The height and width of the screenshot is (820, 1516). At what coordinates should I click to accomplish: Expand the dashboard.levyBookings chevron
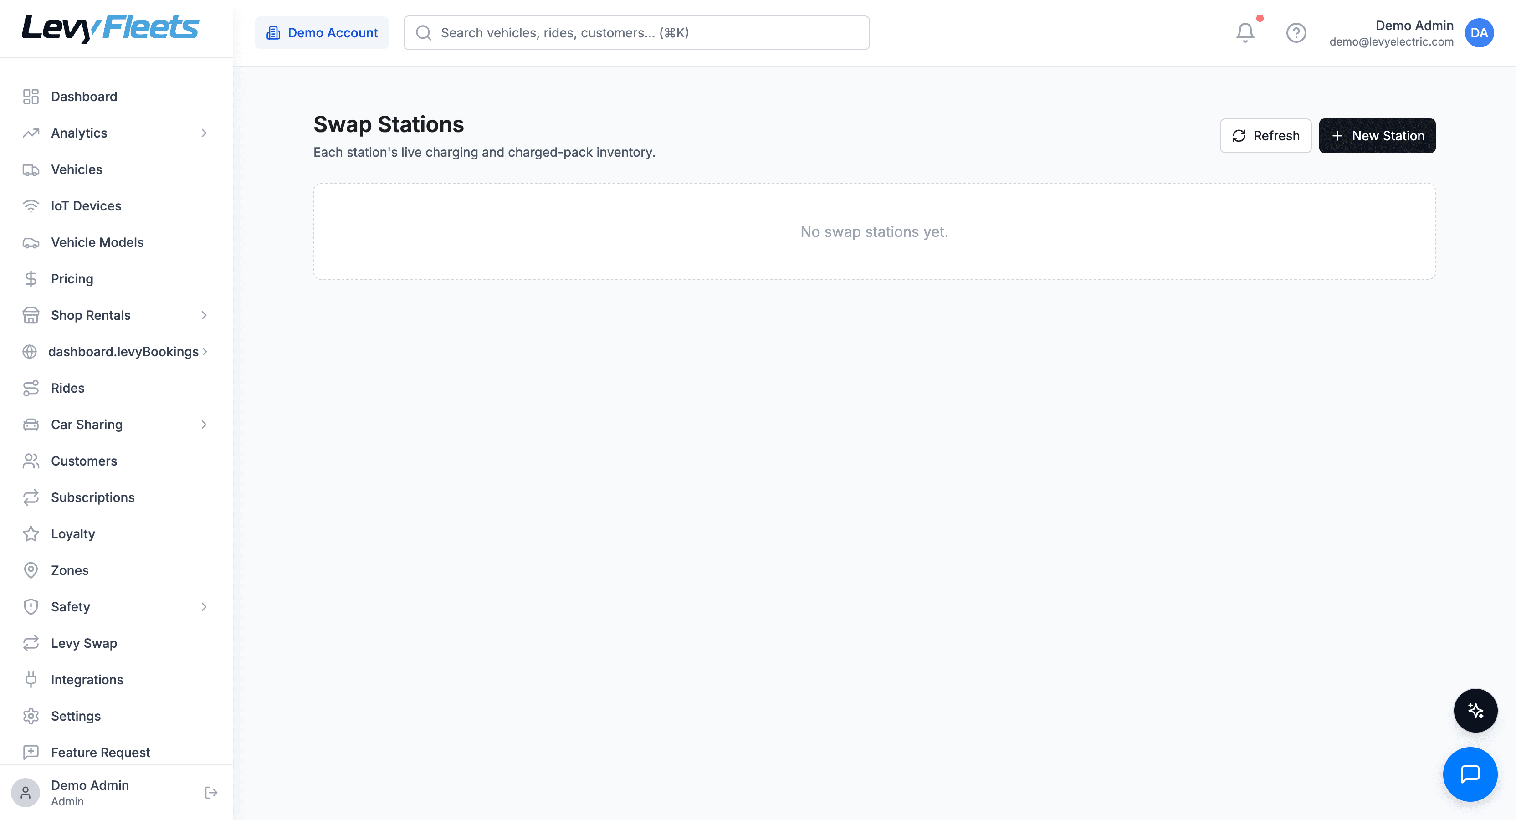[205, 352]
